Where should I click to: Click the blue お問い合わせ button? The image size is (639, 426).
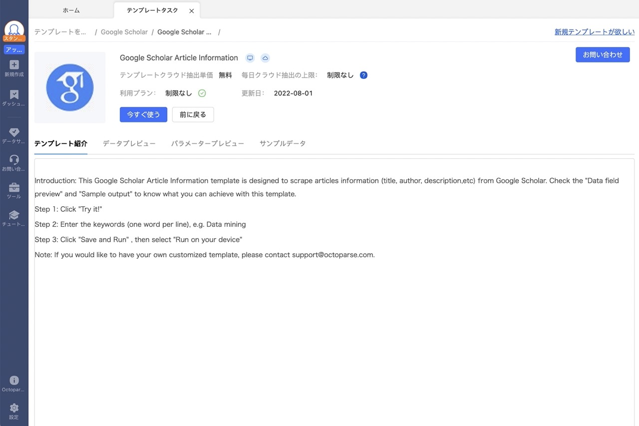[x=603, y=55]
